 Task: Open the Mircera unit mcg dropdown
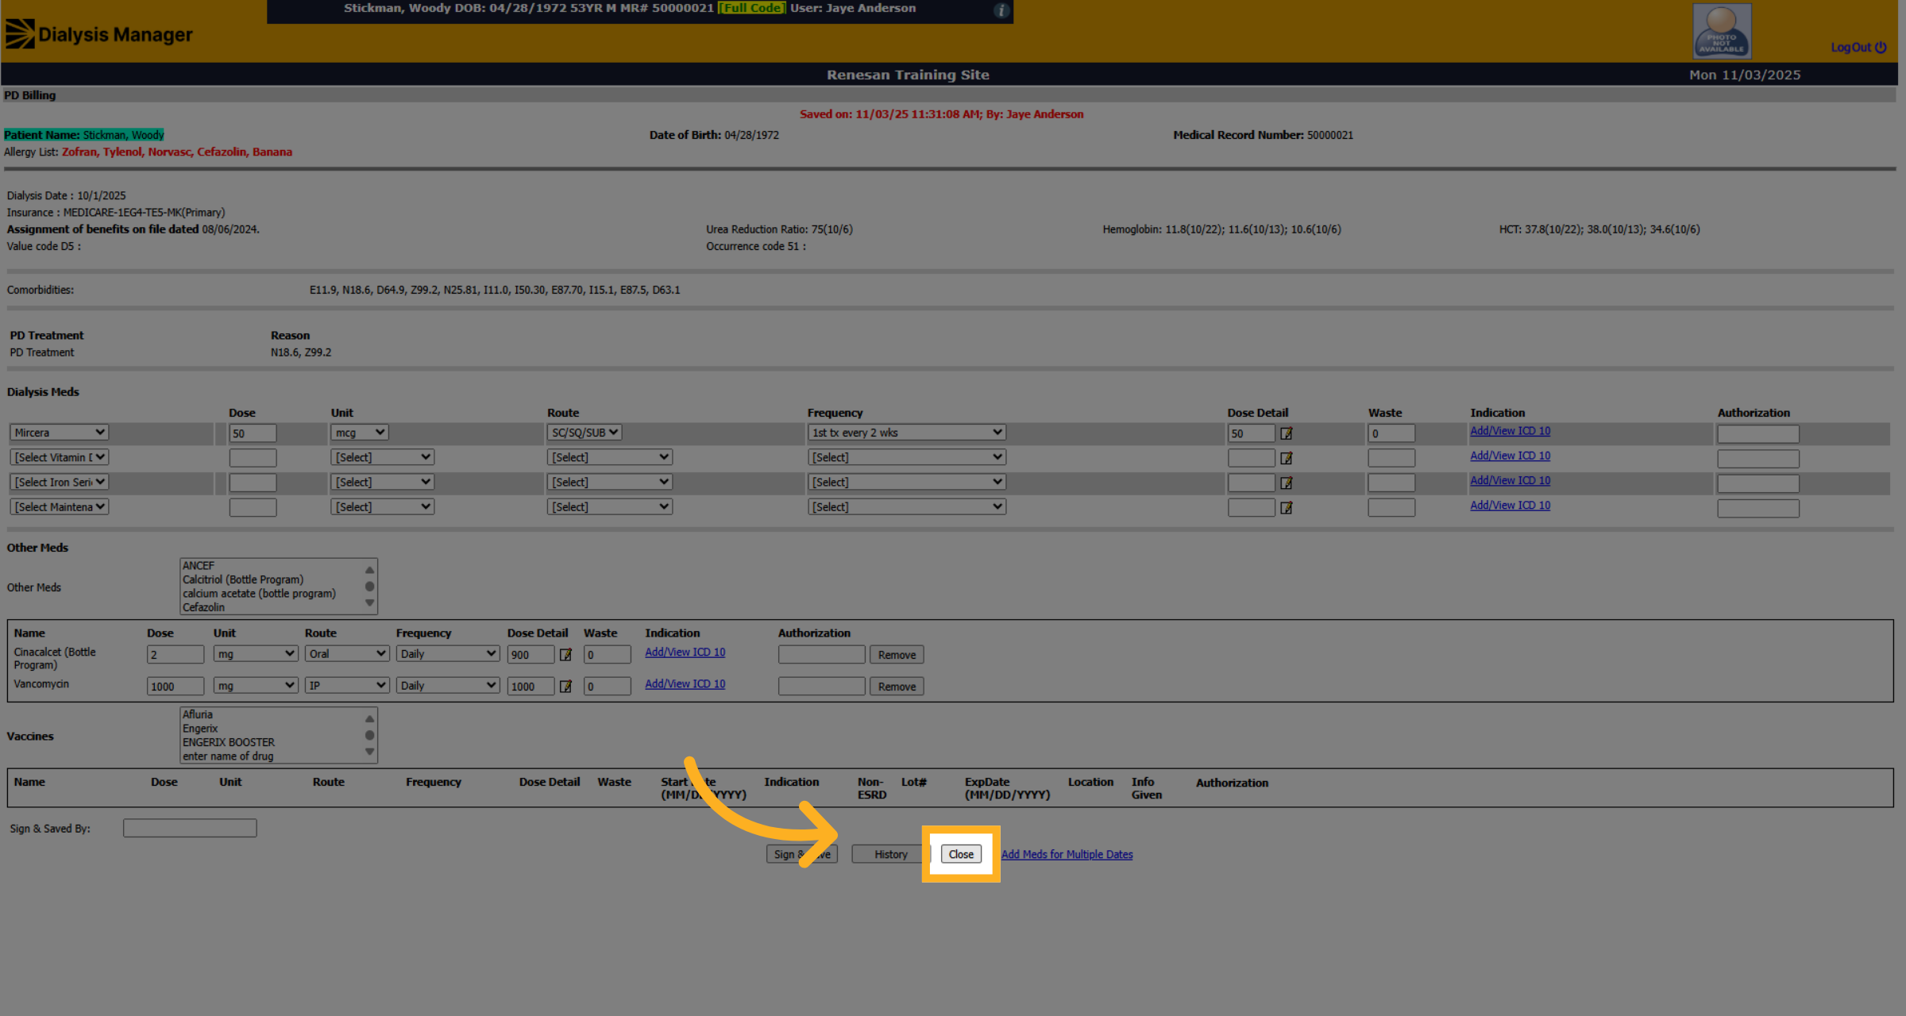360,433
